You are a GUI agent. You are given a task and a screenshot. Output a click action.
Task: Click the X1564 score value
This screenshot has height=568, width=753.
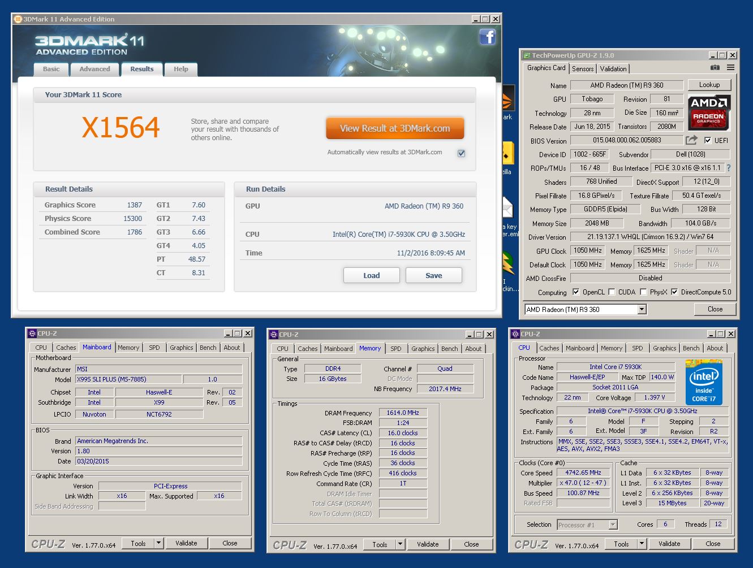(121, 128)
